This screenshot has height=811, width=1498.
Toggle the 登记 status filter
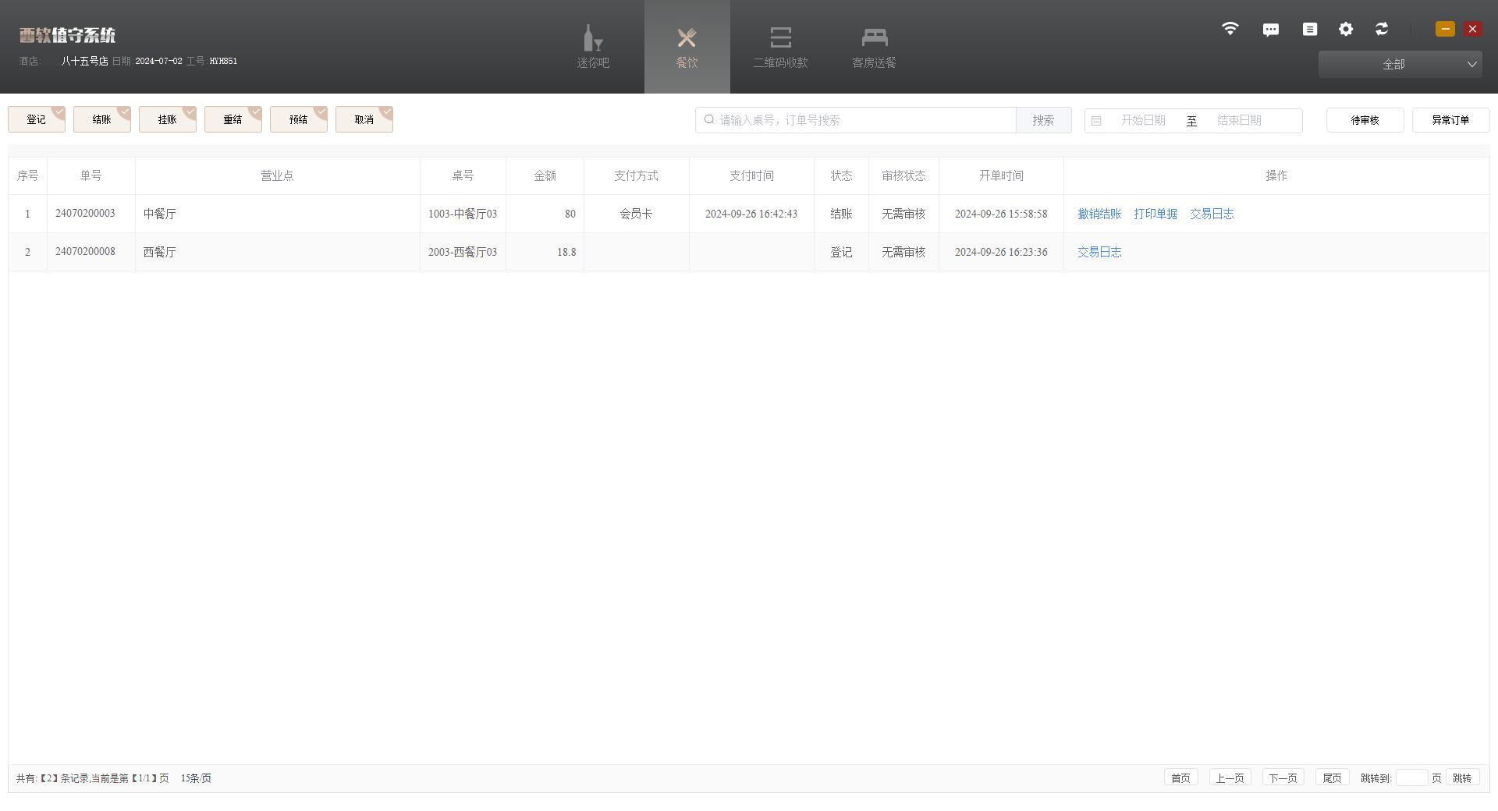37,119
